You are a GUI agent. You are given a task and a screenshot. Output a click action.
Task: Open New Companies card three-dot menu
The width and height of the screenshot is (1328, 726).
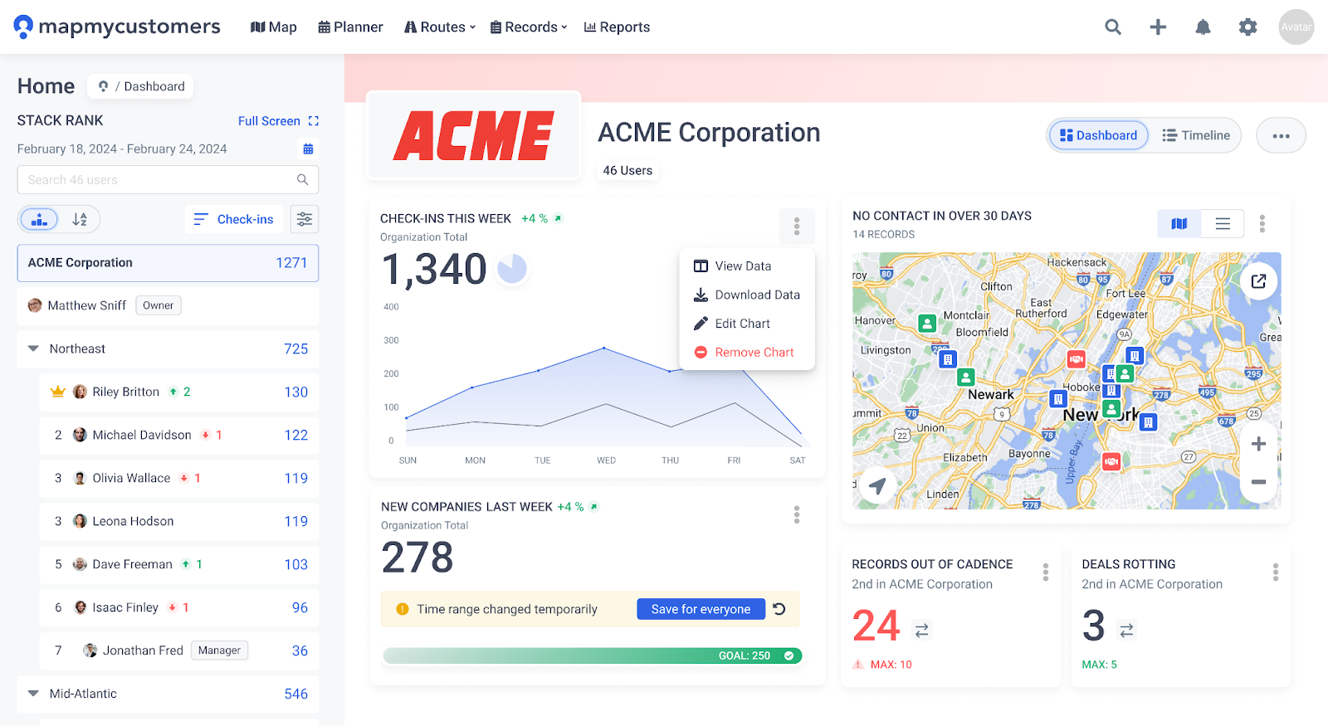coord(797,515)
